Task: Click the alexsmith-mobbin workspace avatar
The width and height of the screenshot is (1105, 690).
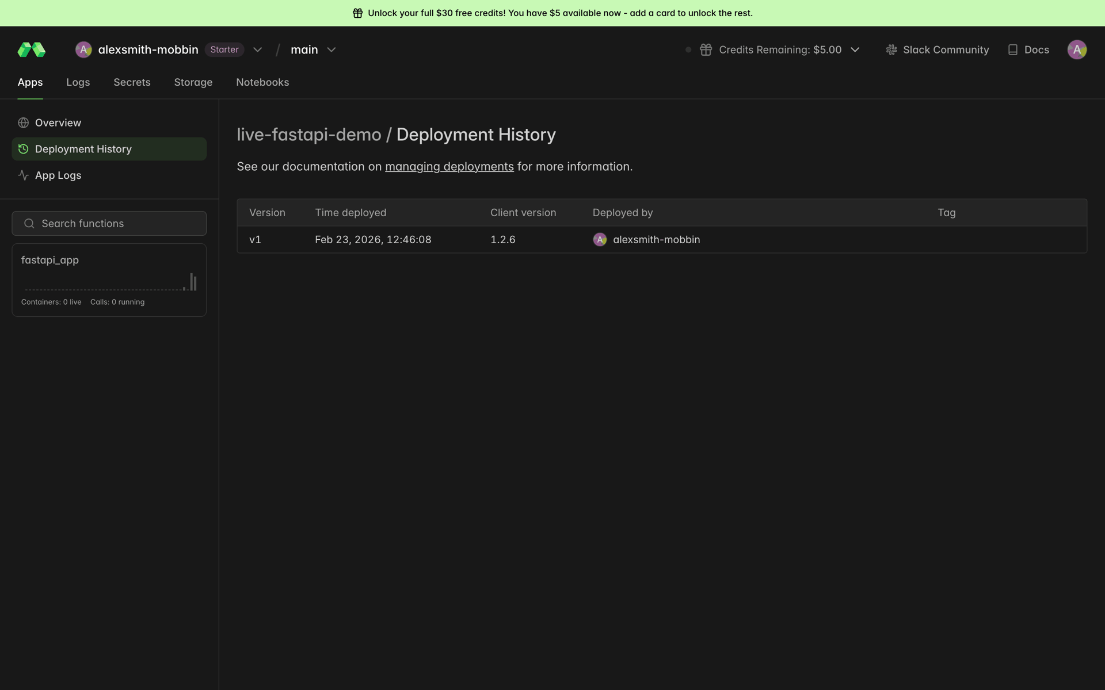Action: click(x=83, y=50)
